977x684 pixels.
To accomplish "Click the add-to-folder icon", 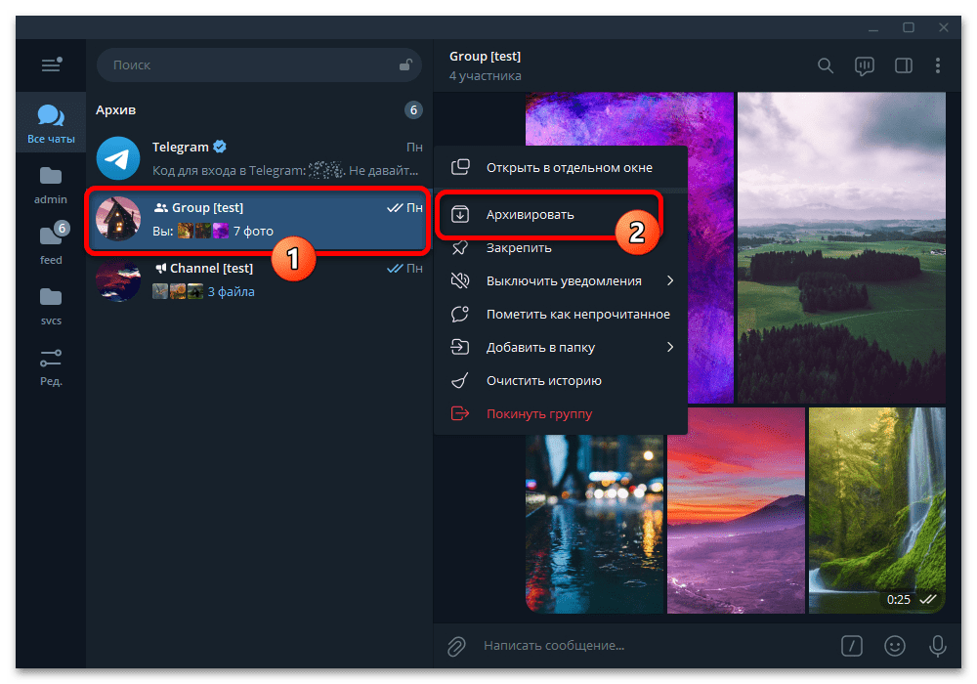I will coord(460,347).
